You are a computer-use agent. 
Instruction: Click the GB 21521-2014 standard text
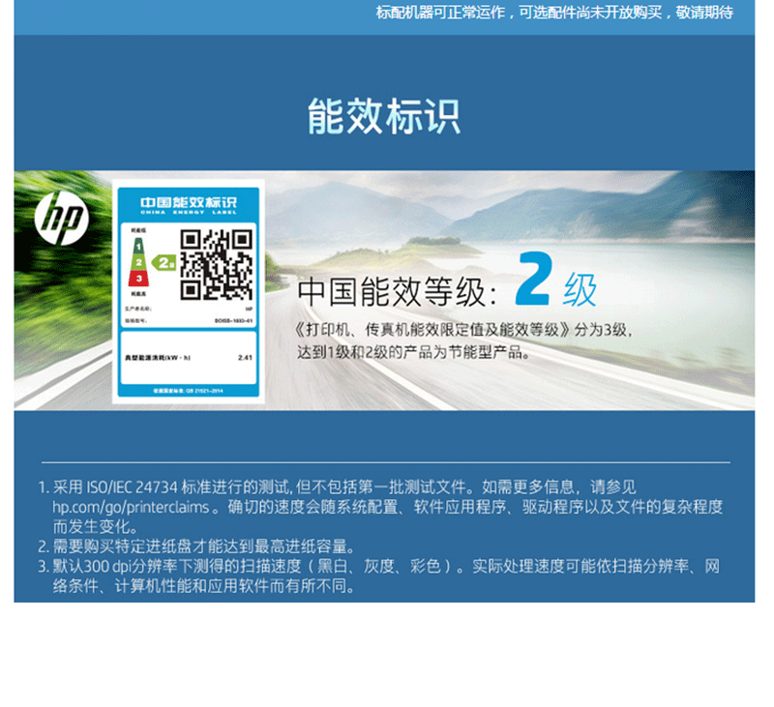[189, 389]
